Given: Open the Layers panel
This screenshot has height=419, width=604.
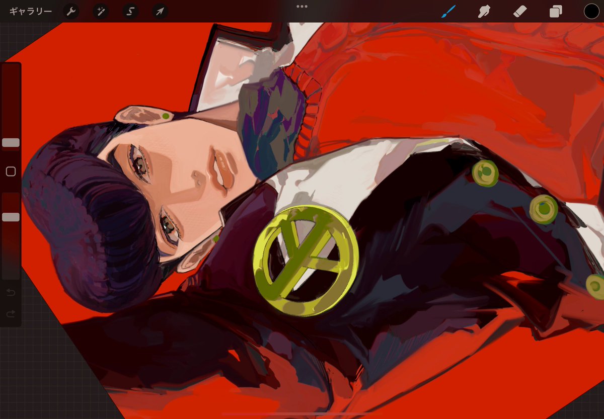Looking at the screenshot, I should [x=556, y=12].
